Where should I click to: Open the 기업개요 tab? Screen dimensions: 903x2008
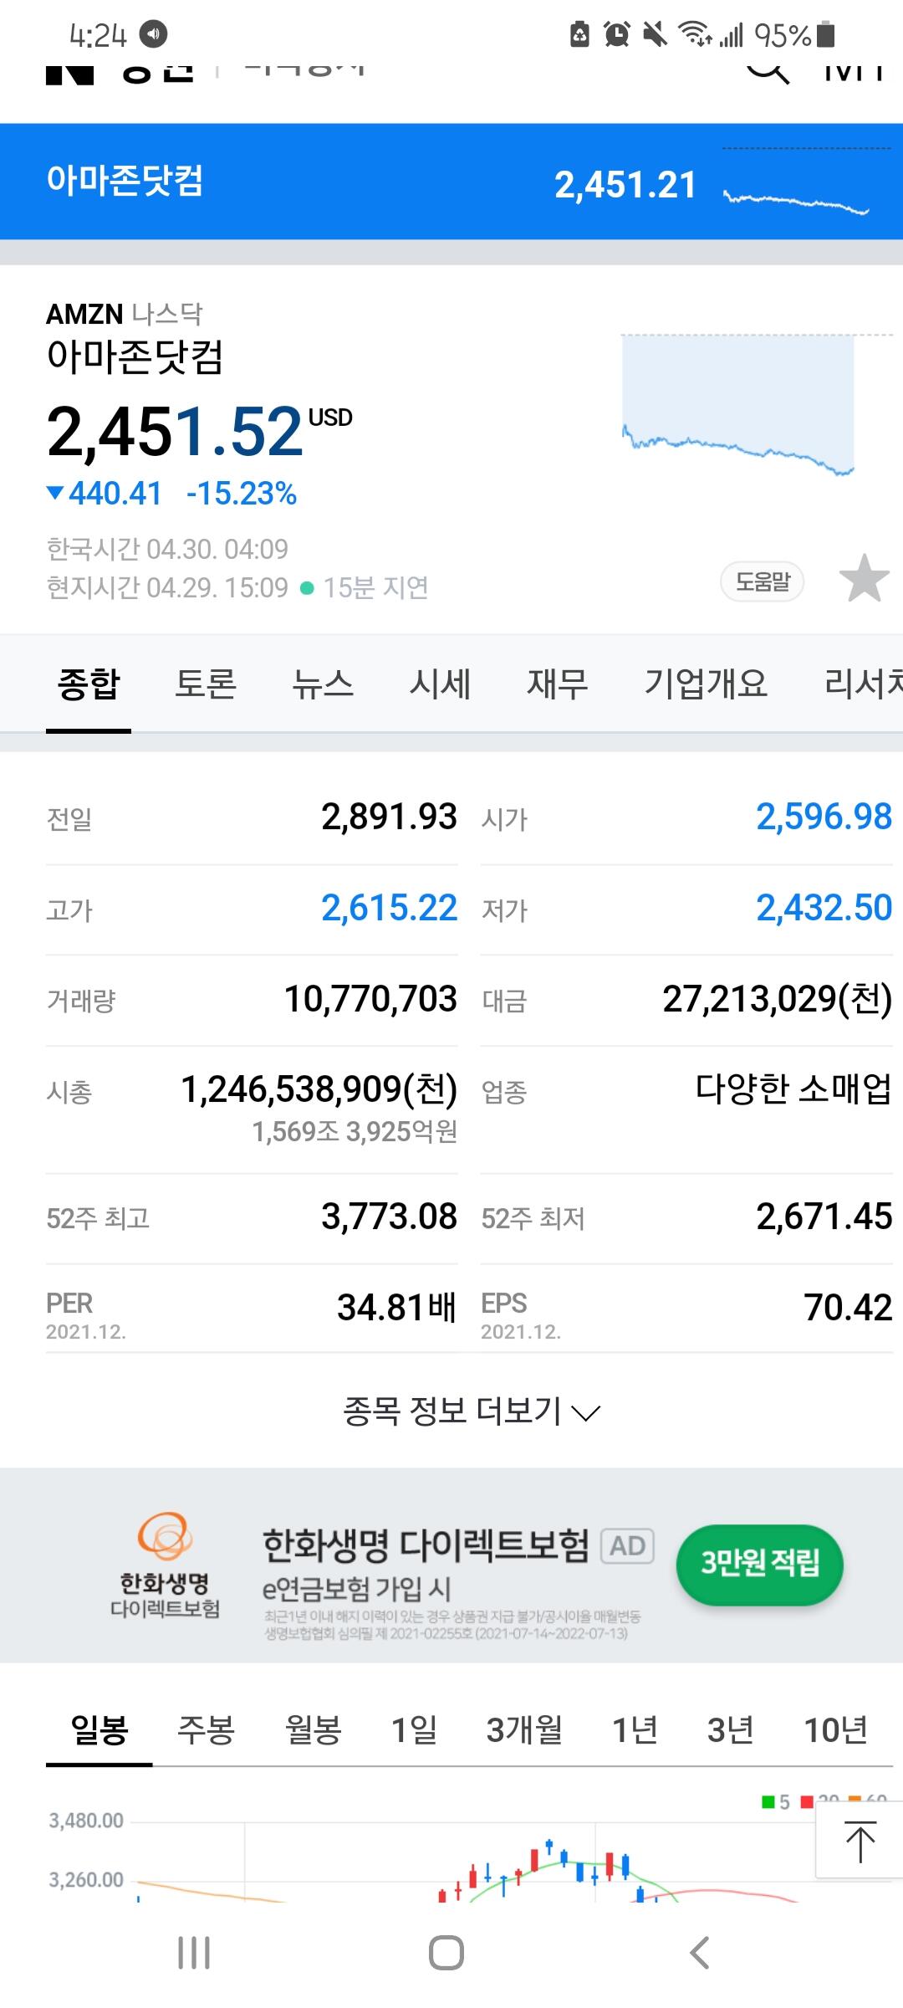point(705,684)
